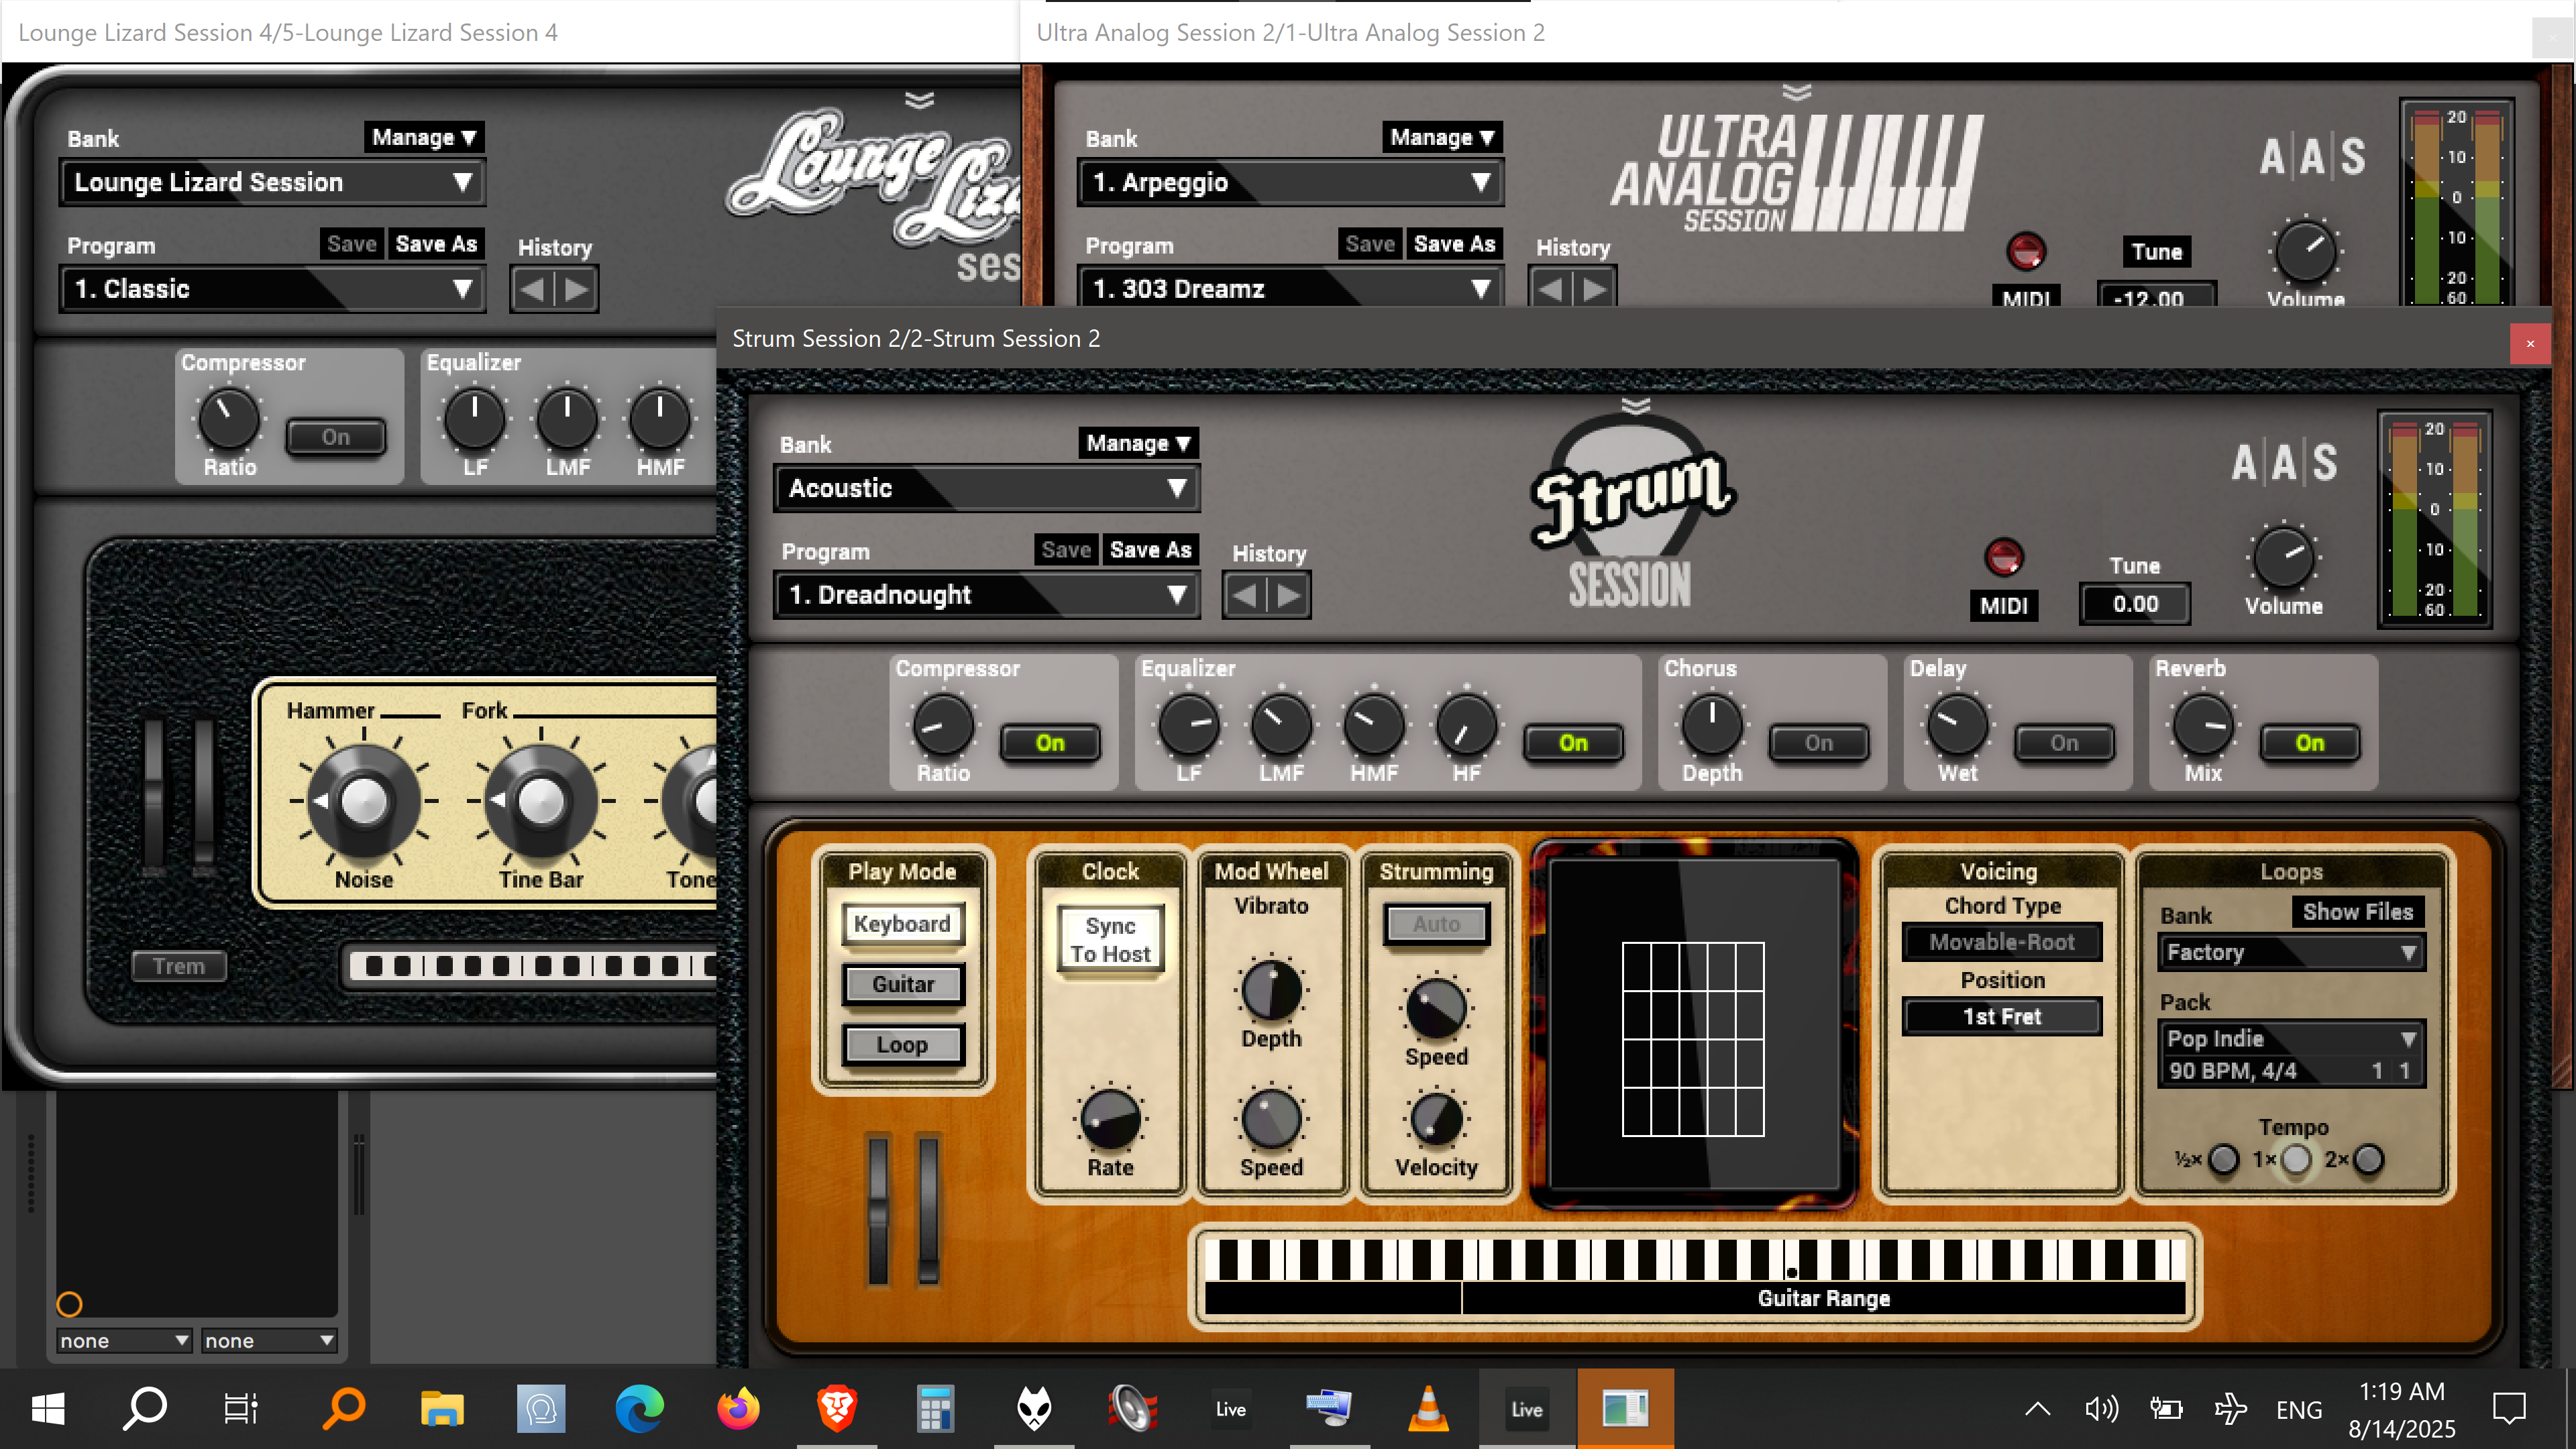The height and width of the screenshot is (1449, 2576).
Task: Click the History back arrow in Lounge Lizard Session
Action: [532, 290]
